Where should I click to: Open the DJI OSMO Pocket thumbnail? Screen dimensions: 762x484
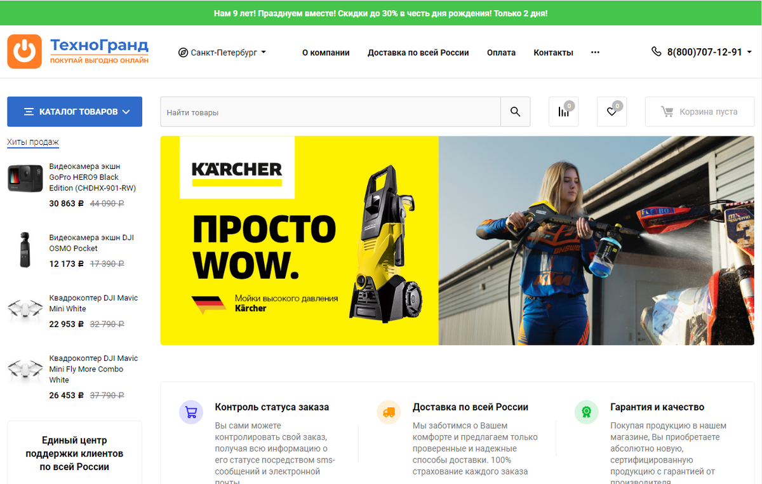pyautogui.click(x=25, y=249)
